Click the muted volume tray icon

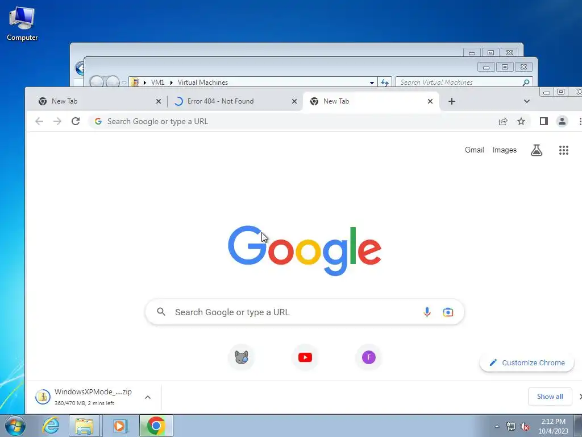coord(525,427)
